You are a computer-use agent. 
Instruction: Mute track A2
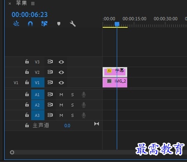click(x=61, y=105)
